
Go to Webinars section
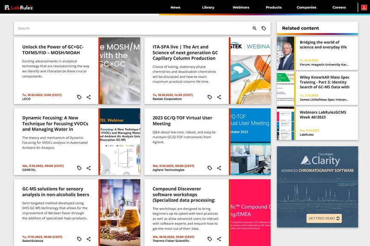click(x=241, y=7)
